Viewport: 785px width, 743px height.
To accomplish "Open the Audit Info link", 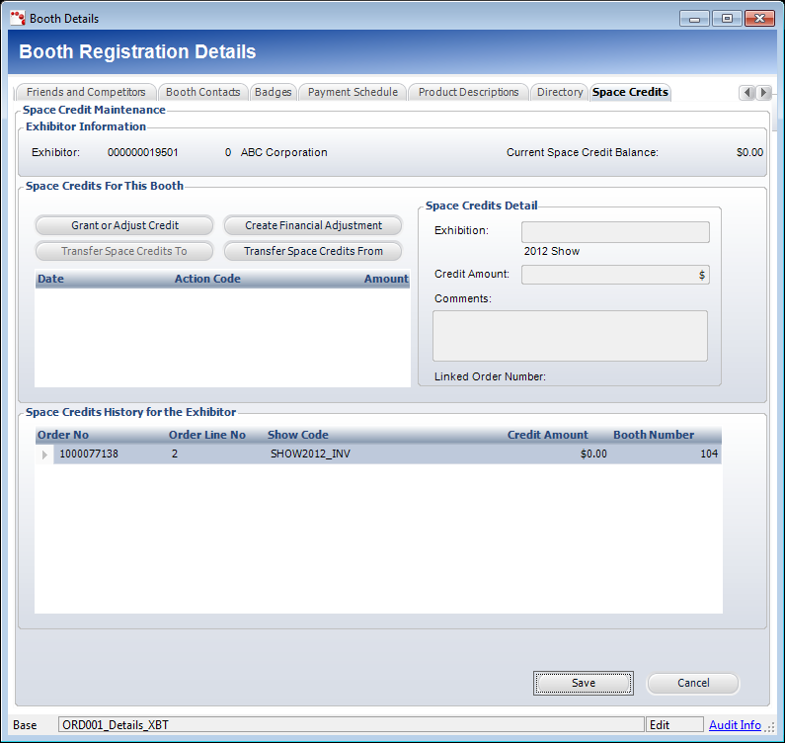I will coord(734,725).
